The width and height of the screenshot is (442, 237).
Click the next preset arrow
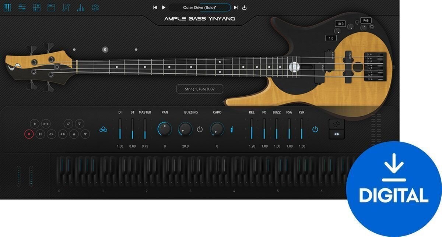[x=236, y=7]
